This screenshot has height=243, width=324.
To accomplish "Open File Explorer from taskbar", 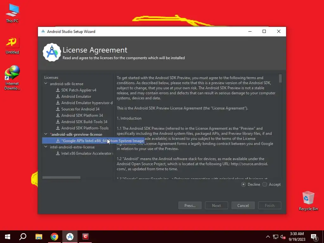I will tap(39, 237).
